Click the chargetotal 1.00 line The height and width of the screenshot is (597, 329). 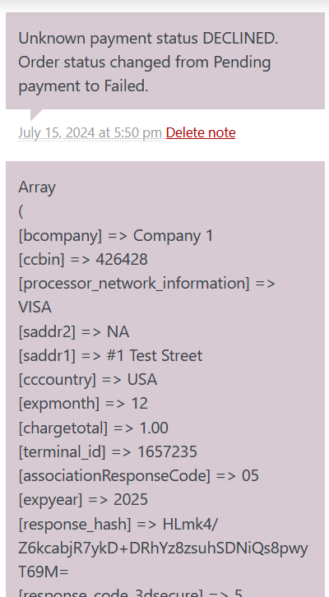(93, 428)
